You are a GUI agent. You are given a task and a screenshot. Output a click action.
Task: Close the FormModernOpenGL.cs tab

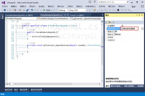pos(68,15)
